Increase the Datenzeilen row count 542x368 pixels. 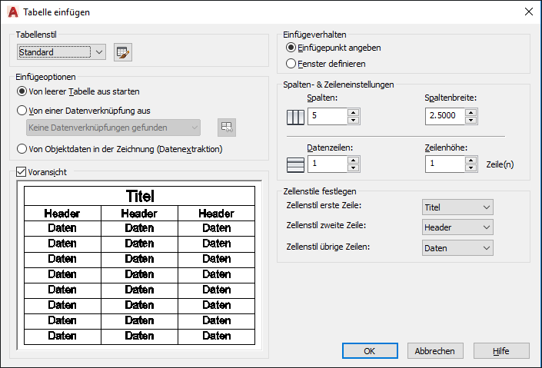coord(354,160)
